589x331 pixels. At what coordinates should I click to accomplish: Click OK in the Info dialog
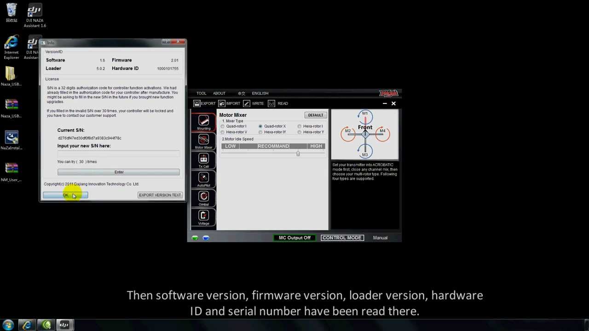click(x=65, y=195)
